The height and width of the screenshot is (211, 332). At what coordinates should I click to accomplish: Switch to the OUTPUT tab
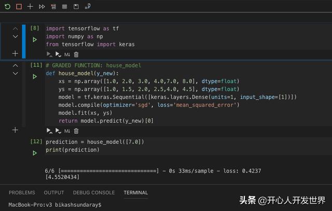tap(54, 192)
